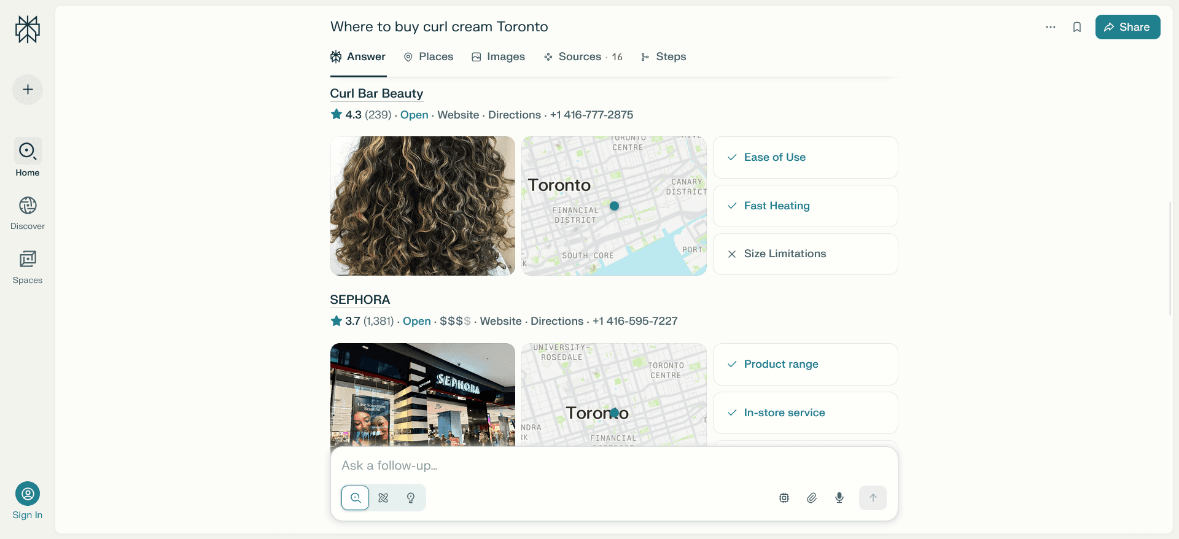Viewport: 1179px width, 539px height.
Task: Open the SEPHORA heading link
Action: point(360,300)
